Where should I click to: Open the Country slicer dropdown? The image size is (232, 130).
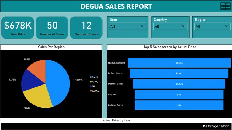pyautogui.click(x=170, y=26)
